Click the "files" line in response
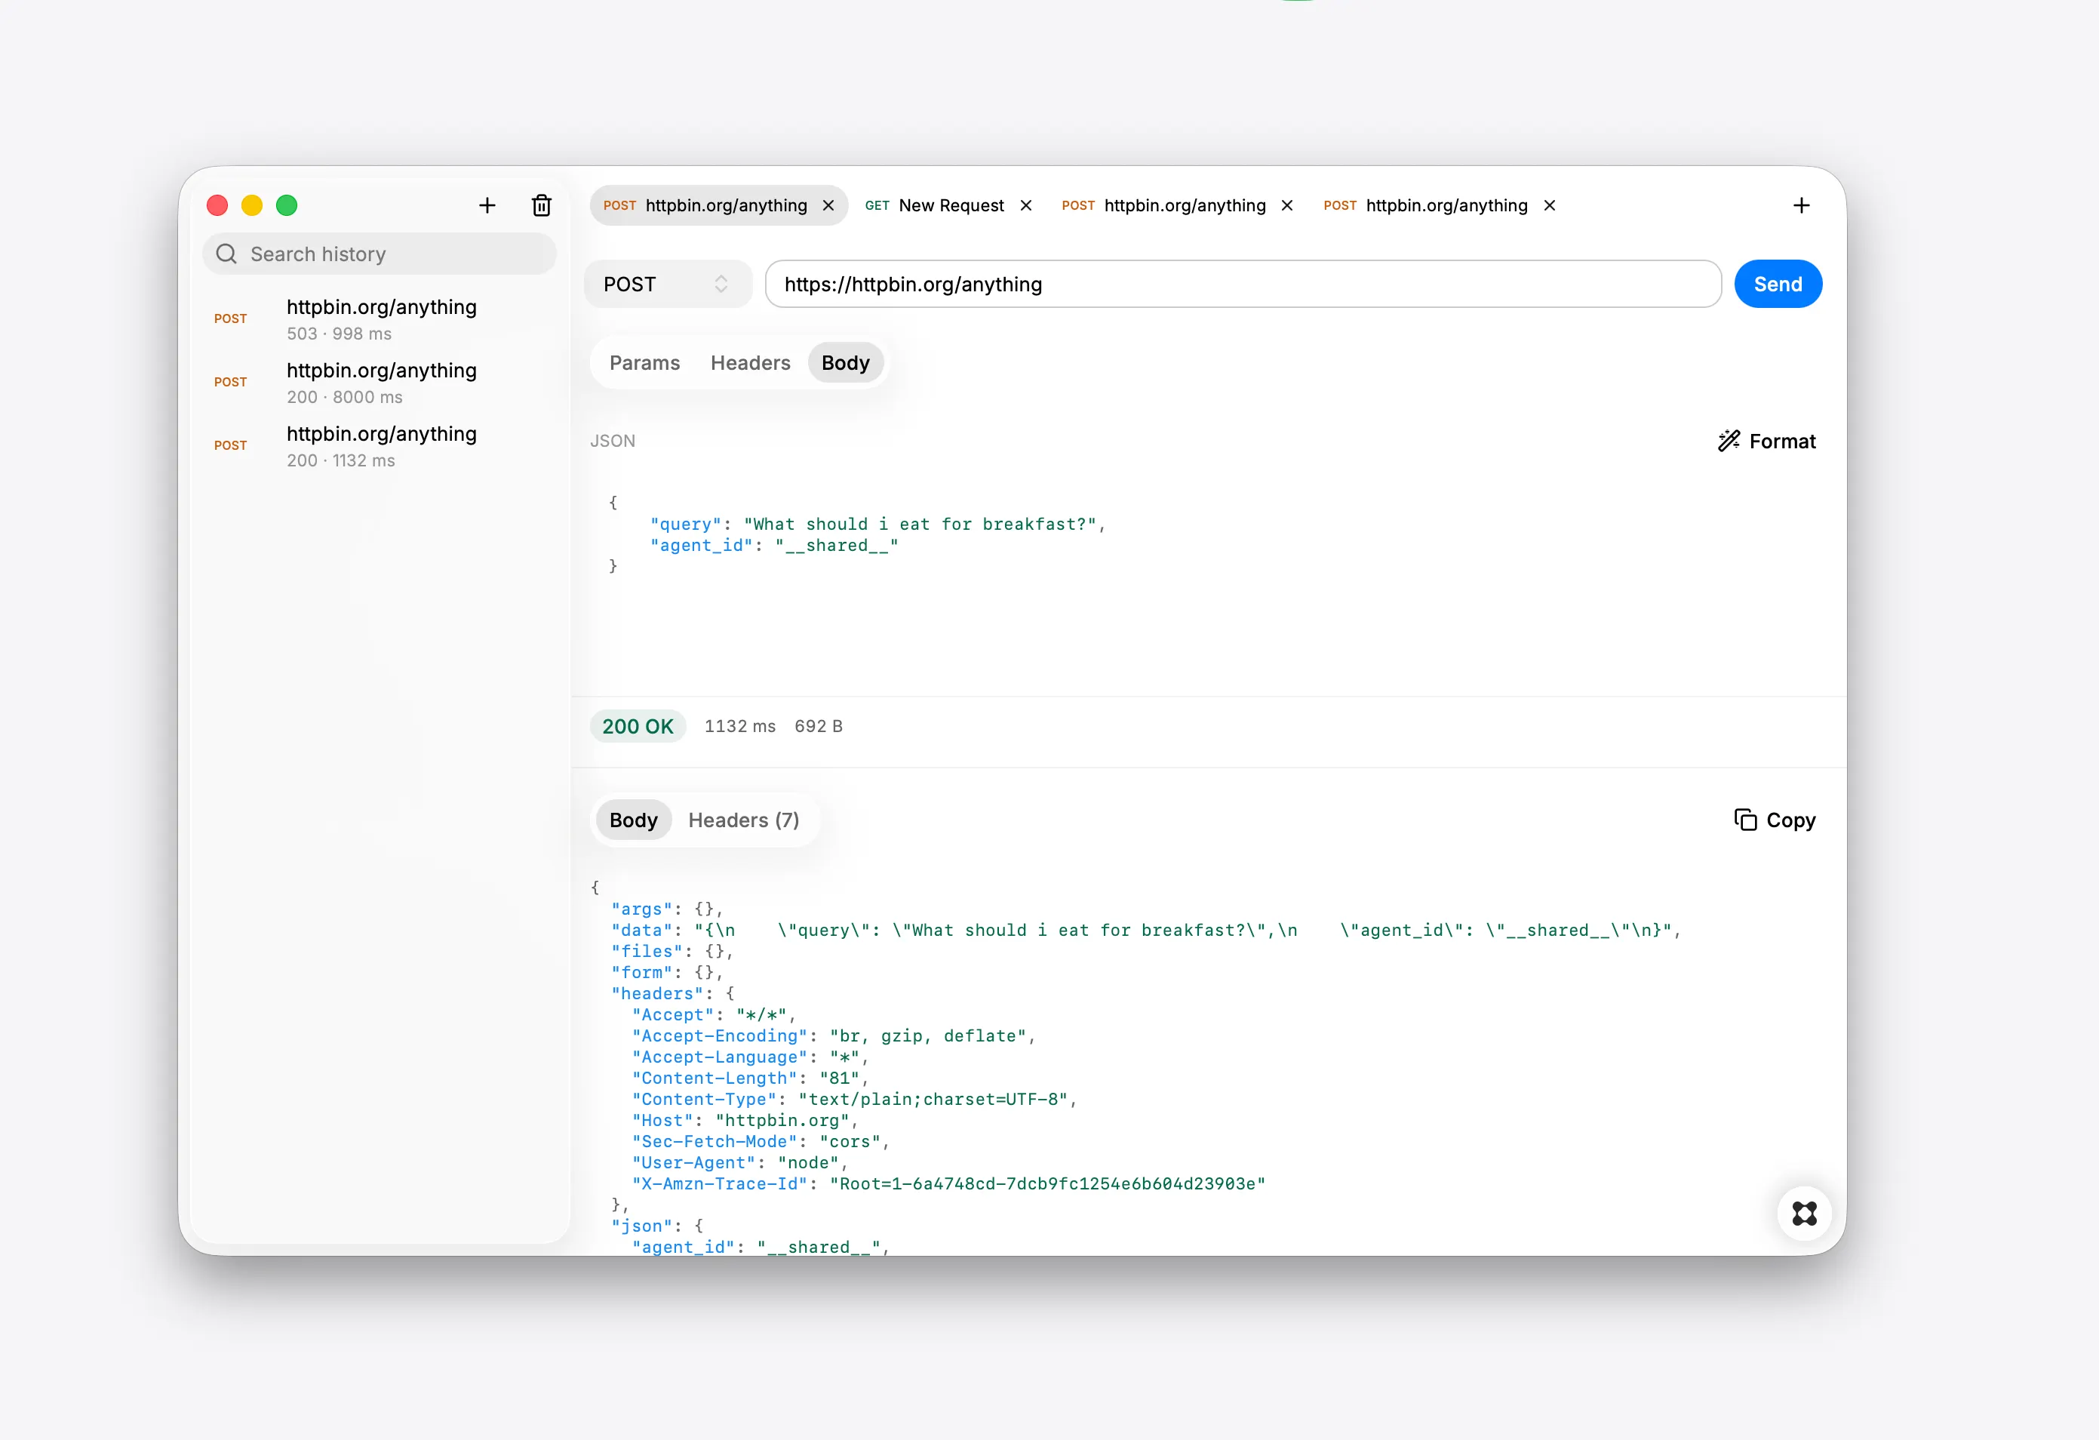Screen dimensions: 2099x1440 (x=672, y=951)
